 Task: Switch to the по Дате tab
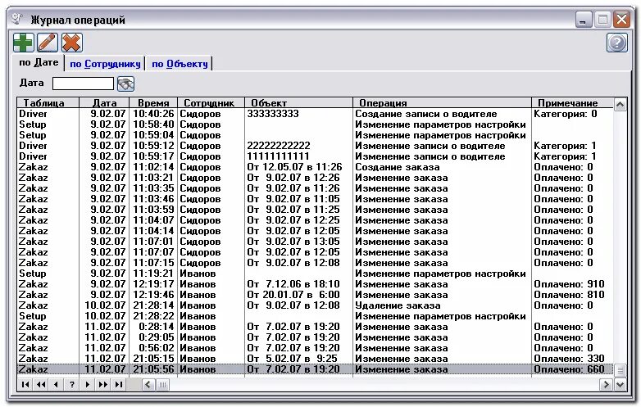pos(39,62)
